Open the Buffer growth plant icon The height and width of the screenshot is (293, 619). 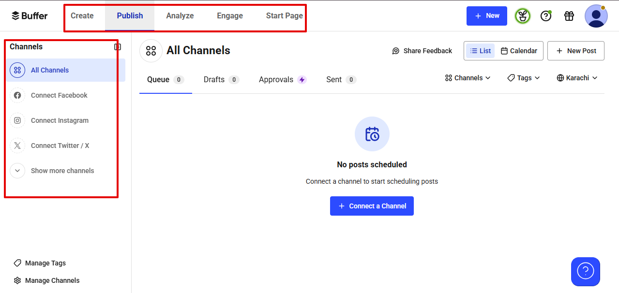(x=522, y=15)
